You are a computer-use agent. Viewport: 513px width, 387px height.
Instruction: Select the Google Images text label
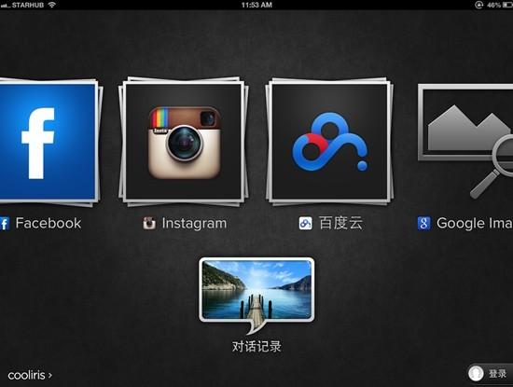tap(475, 224)
